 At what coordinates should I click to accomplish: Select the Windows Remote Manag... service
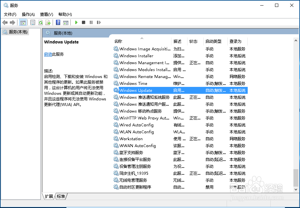coord(145,77)
